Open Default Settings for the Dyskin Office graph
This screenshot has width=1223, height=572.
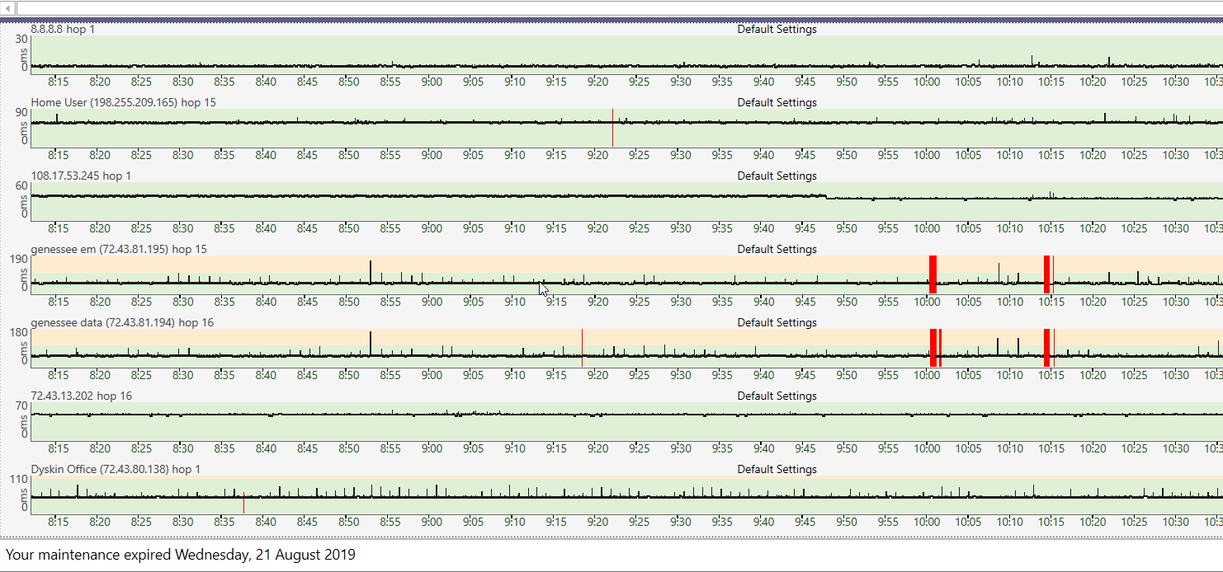[777, 469]
